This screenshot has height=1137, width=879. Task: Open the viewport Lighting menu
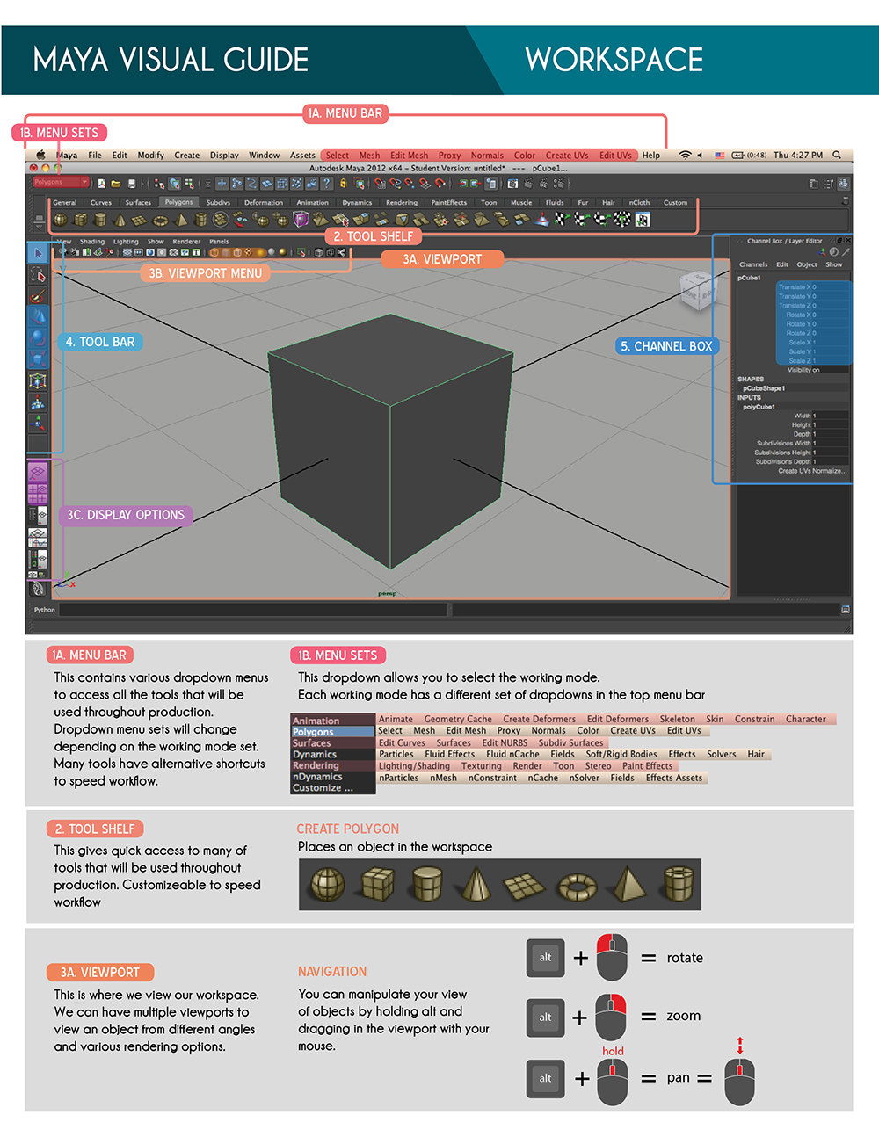tap(126, 242)
